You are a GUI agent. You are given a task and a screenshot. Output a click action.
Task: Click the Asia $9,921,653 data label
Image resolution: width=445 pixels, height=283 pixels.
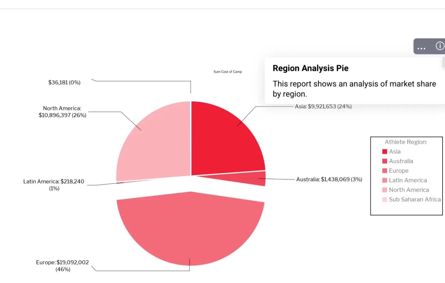323,107
